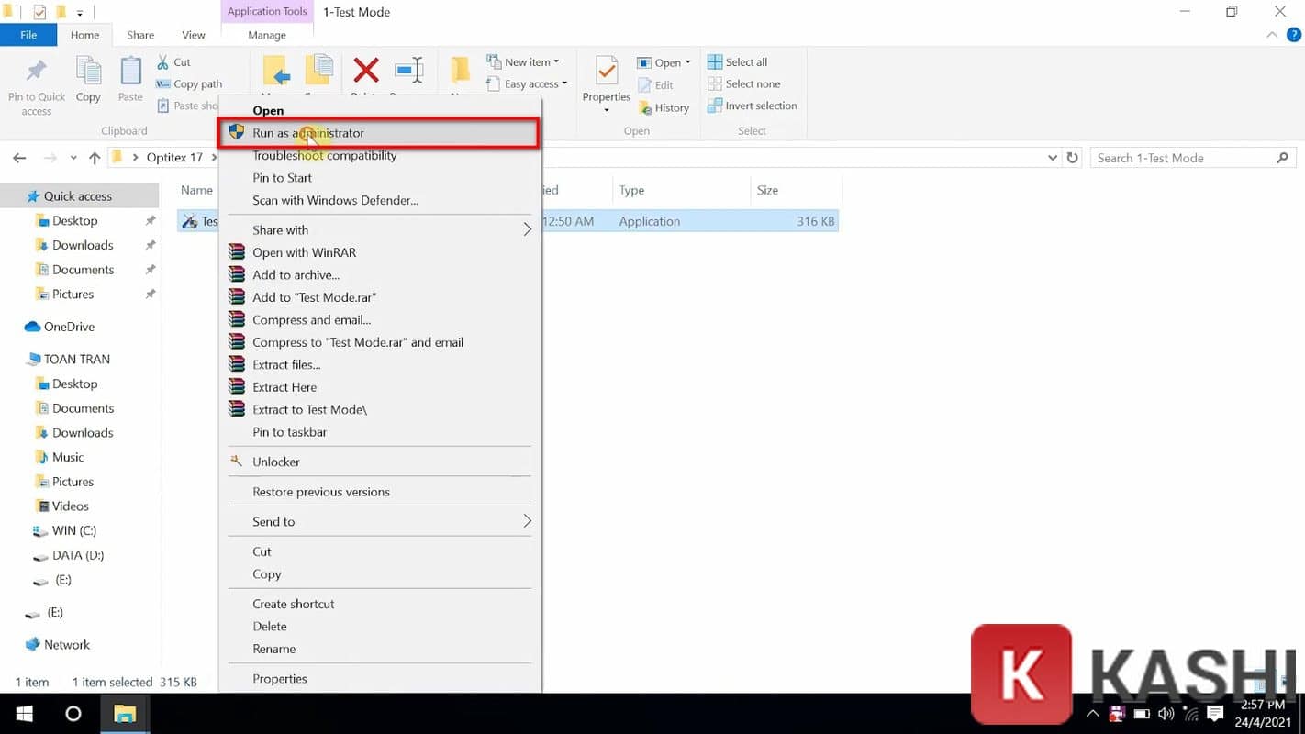
Task: Click the Invert selection button
Action: coord(753,106)
